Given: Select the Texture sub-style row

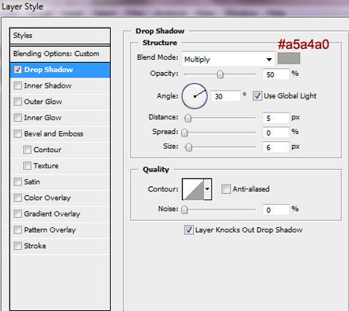Looking at the screenshot, I should point(60,166).
